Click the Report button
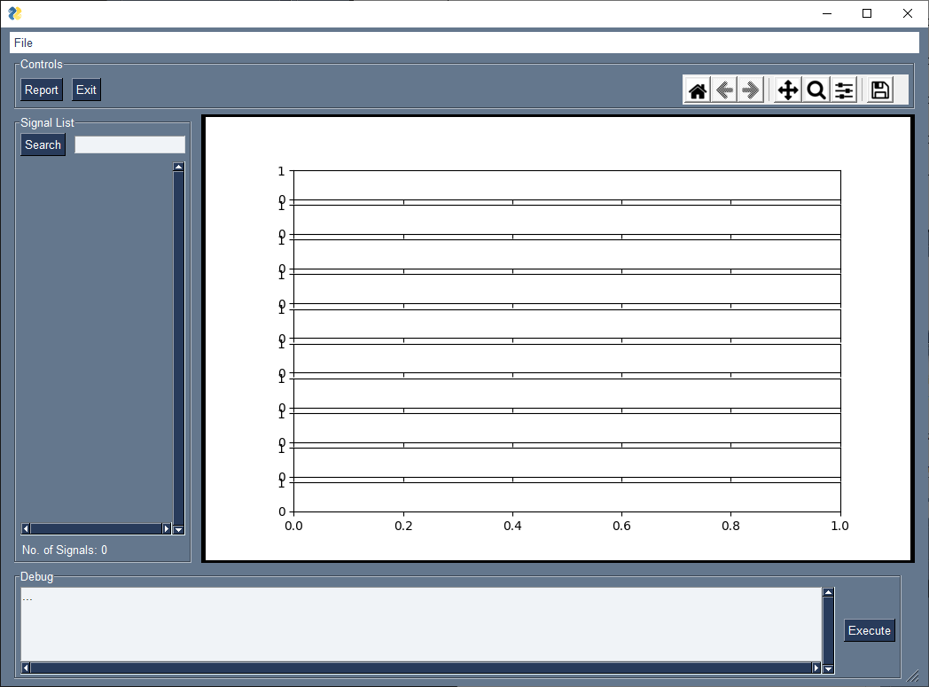 click(x=41, y=90)
